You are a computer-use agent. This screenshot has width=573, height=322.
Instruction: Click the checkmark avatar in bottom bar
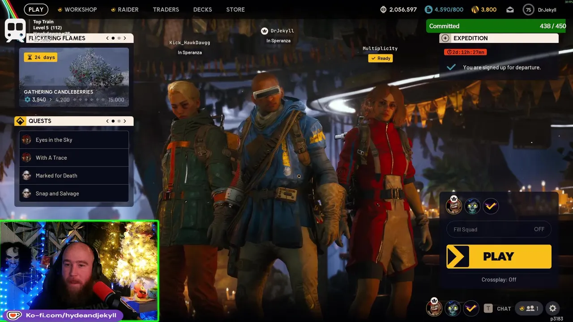(470, 308)
